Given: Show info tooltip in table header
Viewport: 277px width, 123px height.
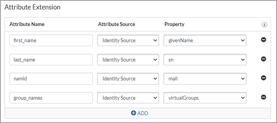Looking at the screenshot, I should coord(264,25).
